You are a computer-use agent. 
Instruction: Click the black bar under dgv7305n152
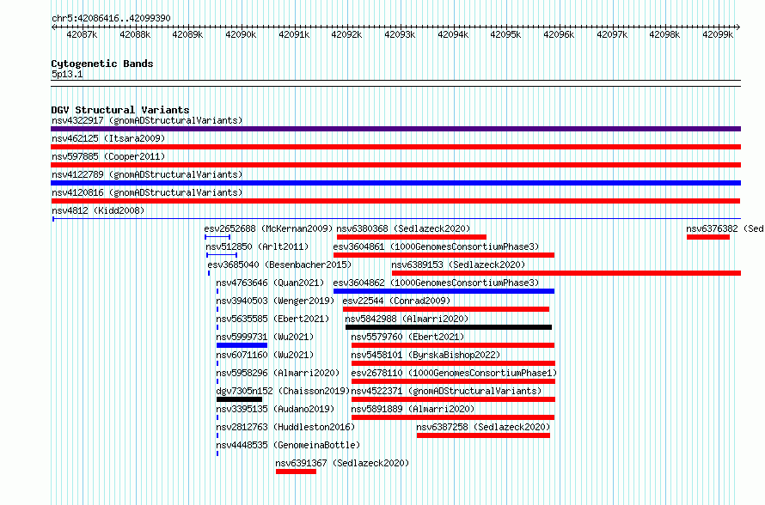click(239, 399)
